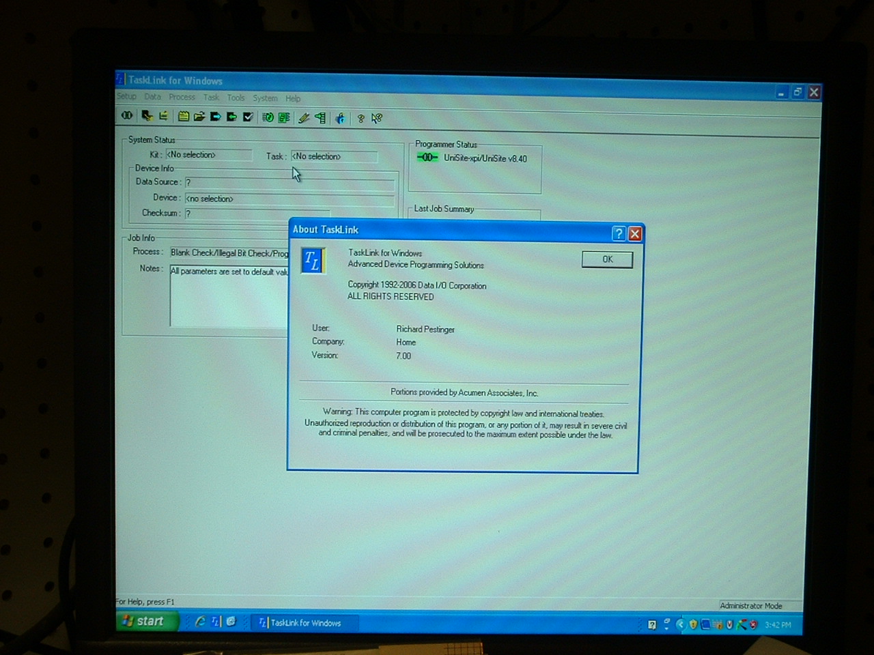This screenshot has height=655, width=874.
Task: Click the taskbar clock showing 3:42 PM
Action: tap(778, 625)
